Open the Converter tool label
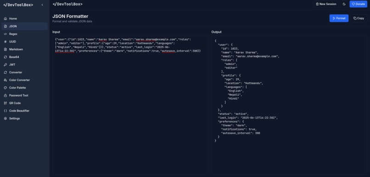Image resolution: width=370 pixels, height=177 pixels. [x=16, y=72]
